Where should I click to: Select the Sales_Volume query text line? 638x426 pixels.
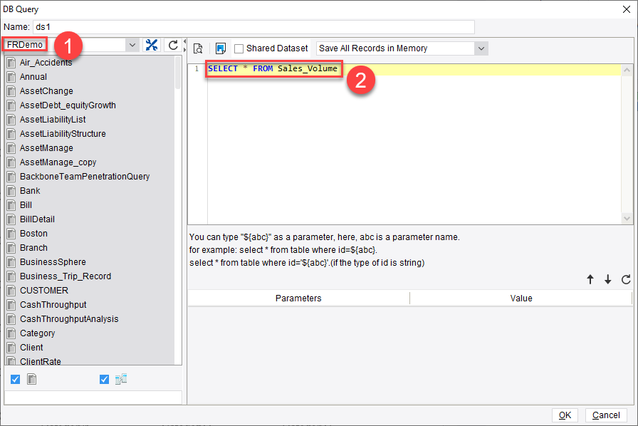click(x=273, y=68)
